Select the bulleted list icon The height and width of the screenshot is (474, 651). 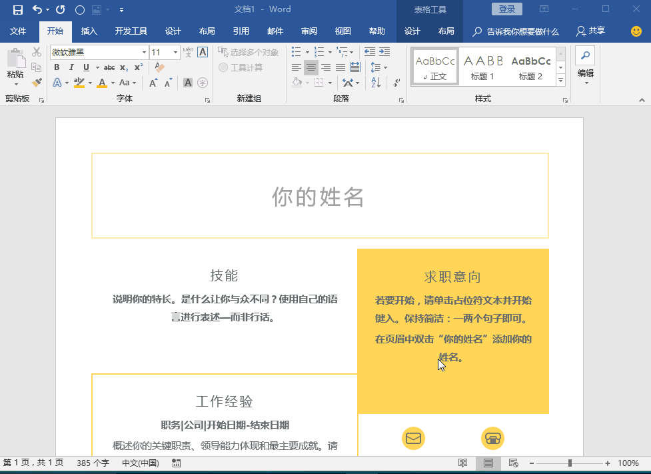[x=295, y=51]
